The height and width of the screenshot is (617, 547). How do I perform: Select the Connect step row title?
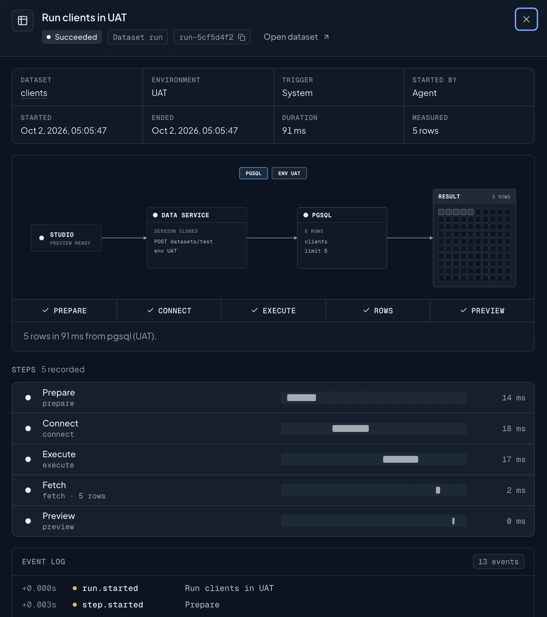[x=60, y=423]
